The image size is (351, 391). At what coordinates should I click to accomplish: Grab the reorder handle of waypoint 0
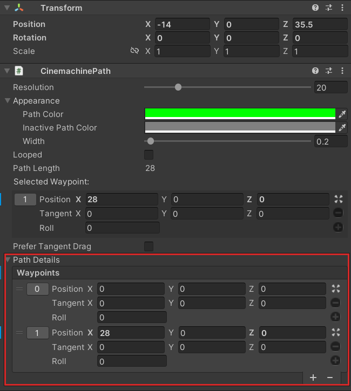pyautogui.click(x=19, y=289)
